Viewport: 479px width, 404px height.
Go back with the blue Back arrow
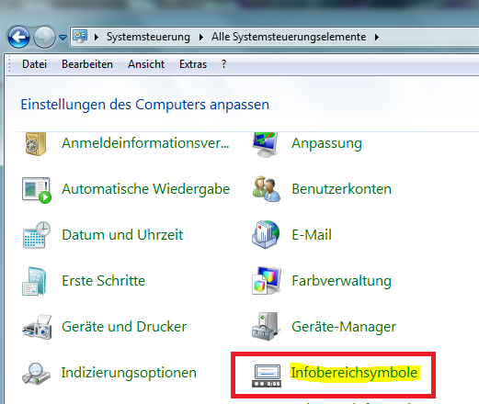(x=19, y=37)
